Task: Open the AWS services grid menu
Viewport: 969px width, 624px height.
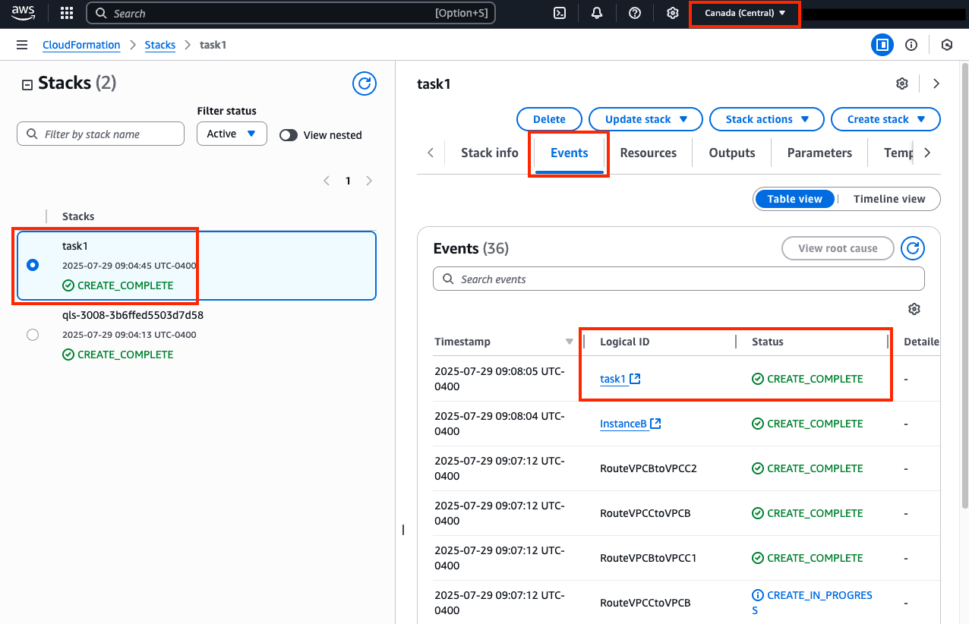Action: click(67, 13)
